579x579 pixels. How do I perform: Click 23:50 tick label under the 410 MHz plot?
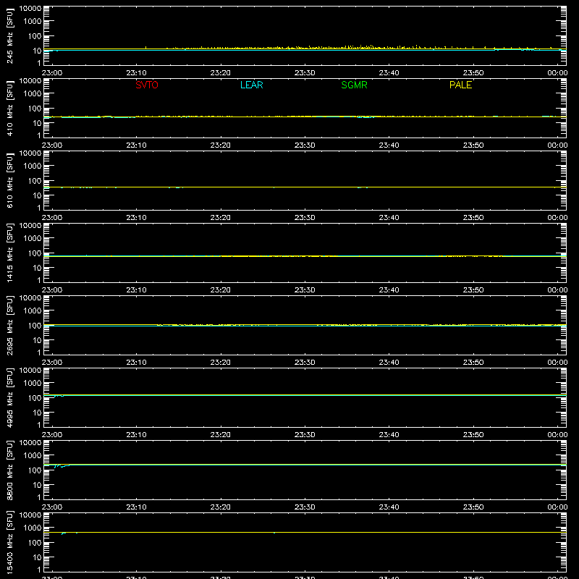point(473,145)
